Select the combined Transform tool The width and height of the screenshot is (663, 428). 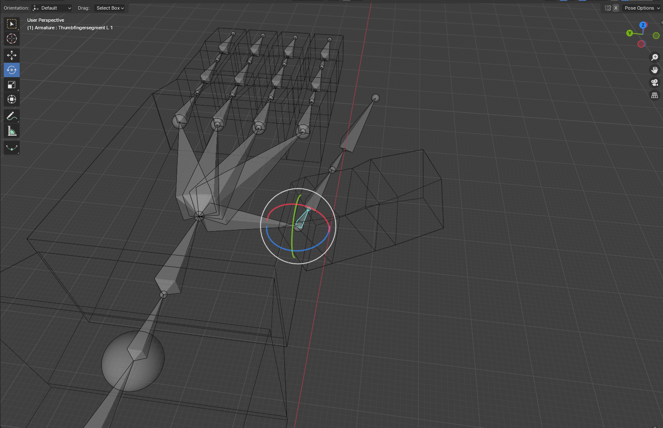[x=12, y=99]
